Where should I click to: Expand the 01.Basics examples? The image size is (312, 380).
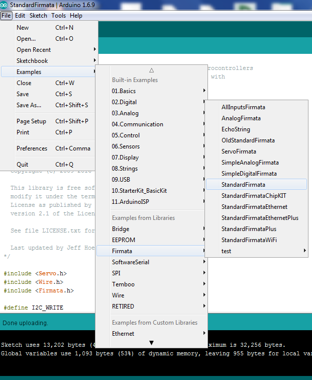[x=151, y=91]
